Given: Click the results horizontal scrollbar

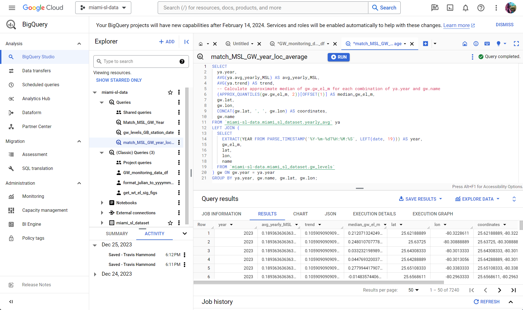Looking at the screenshot, I should [x=318, y=282].
